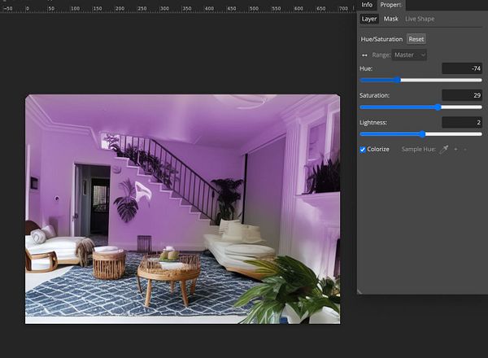Click the add-to-sample plus eyedropper icon
488x358 pixels.
coord(455,150)
